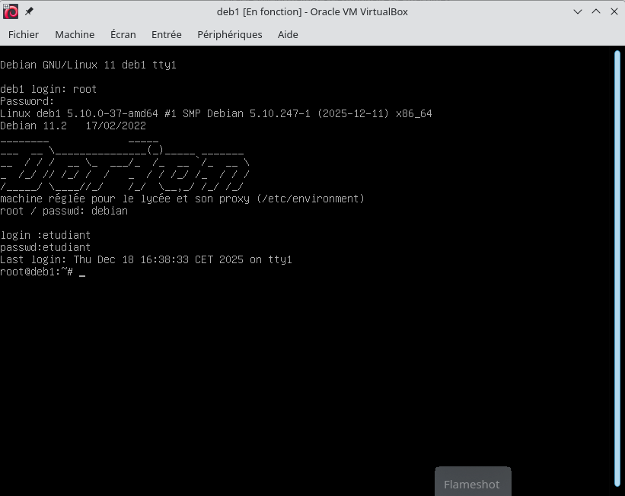Image resolution: width=625 pixels, height=496 pixels.
Task: Click the blue vertical scrollbar on the right
Action: 617,266
